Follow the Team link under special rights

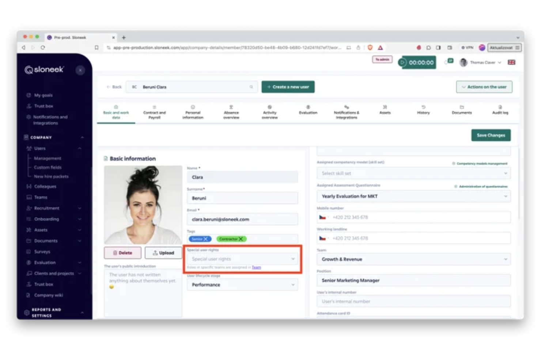(x=256, y=267)
